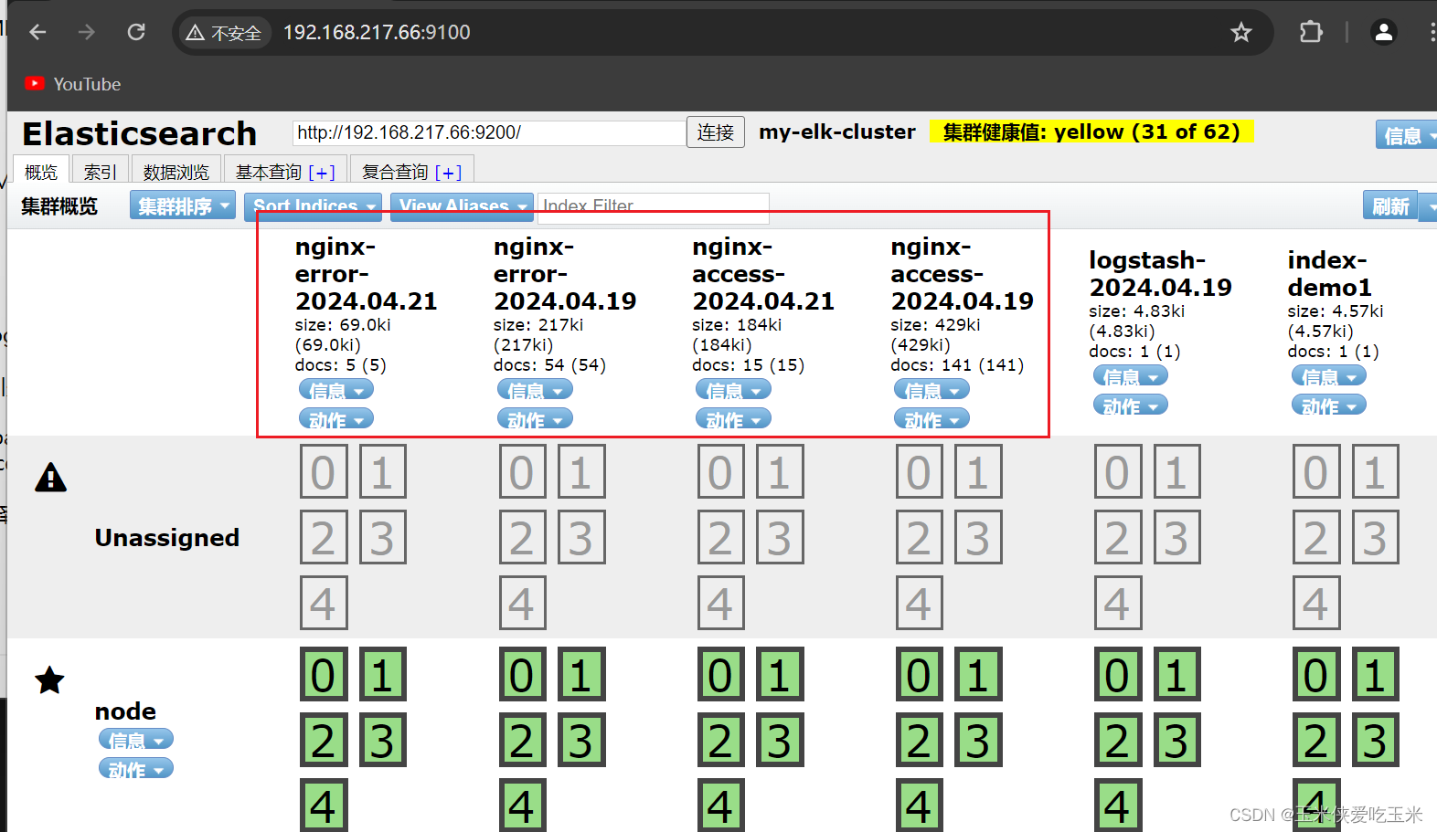1437x832 pixels.
Task: Open the browser extensions puzzle icon
Action: tap(1311, 33)
